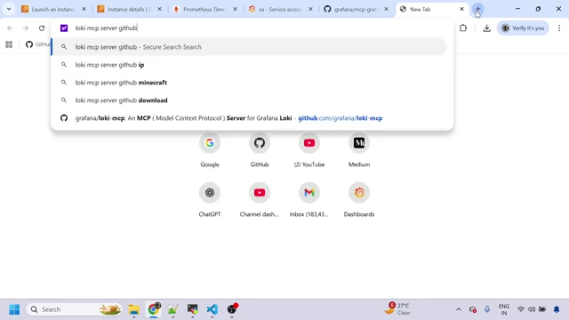Open the tab search dropdown arrow

tap(9, 9)
